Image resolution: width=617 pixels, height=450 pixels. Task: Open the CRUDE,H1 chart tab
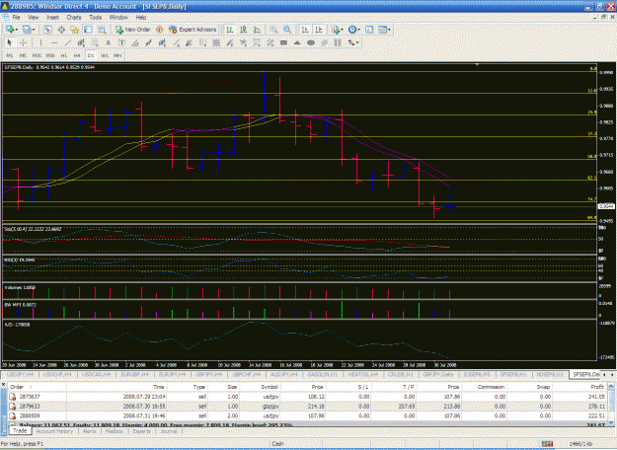pos(401,374)
